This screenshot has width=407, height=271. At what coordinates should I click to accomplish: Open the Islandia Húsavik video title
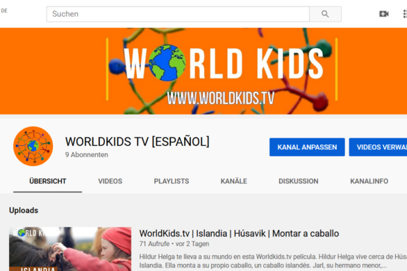coord(239,233)
